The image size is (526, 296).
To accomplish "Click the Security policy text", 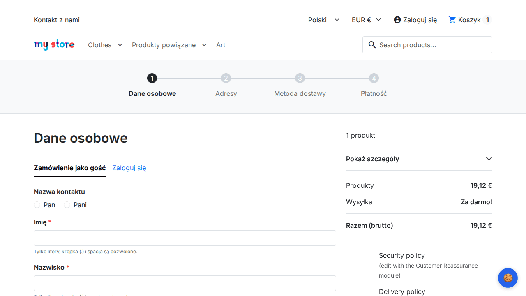I will [x=401, y=255].
